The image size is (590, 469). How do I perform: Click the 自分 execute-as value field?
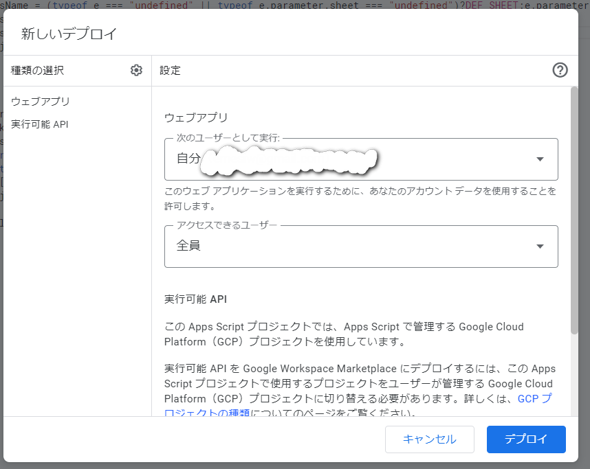click(x=275, y=159)
